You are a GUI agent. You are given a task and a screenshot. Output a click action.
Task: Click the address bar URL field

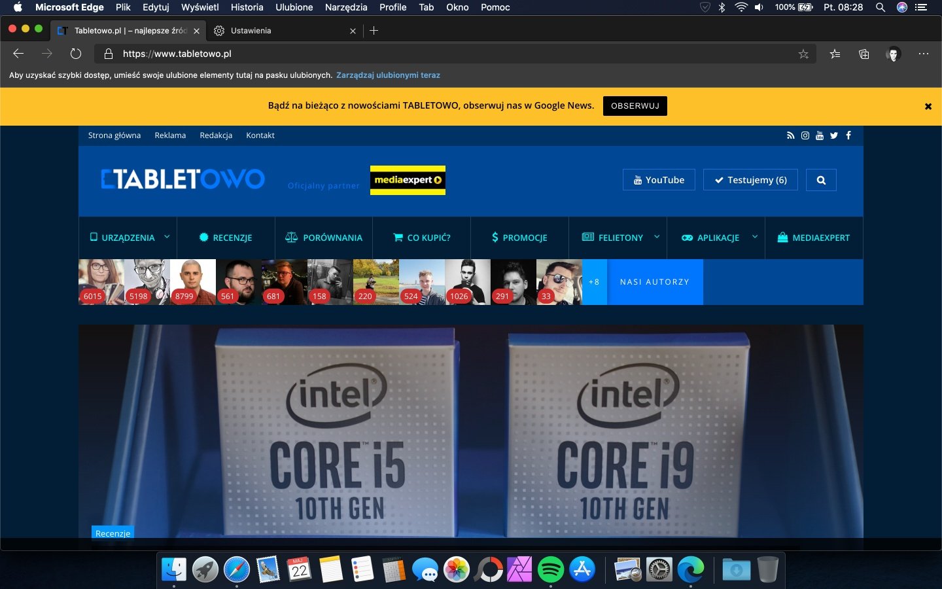pyautogui.click(x=455, y=54)
